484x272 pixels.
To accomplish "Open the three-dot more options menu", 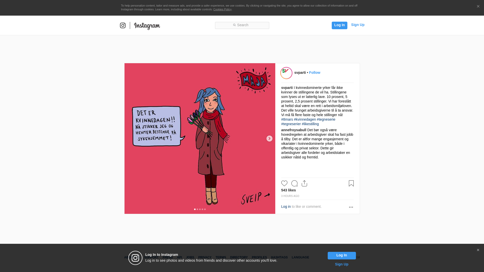I will (x=351, y=207).
